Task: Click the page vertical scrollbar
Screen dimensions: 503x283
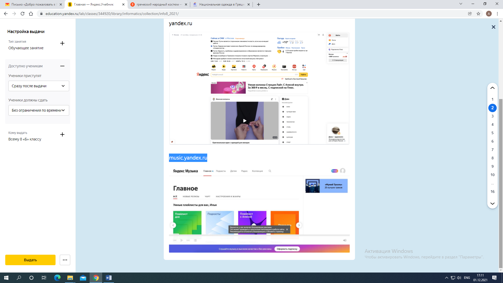Action: (x=501, y=183)
